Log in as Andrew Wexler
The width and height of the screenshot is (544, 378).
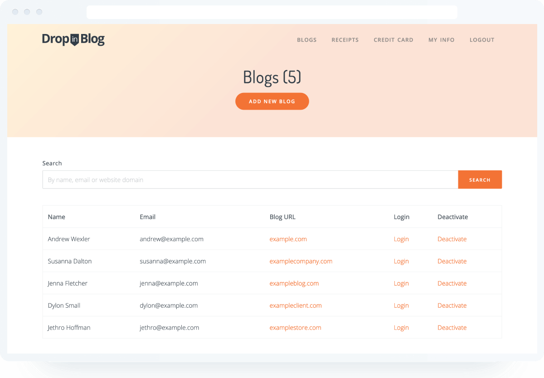(x=401, y=239)
